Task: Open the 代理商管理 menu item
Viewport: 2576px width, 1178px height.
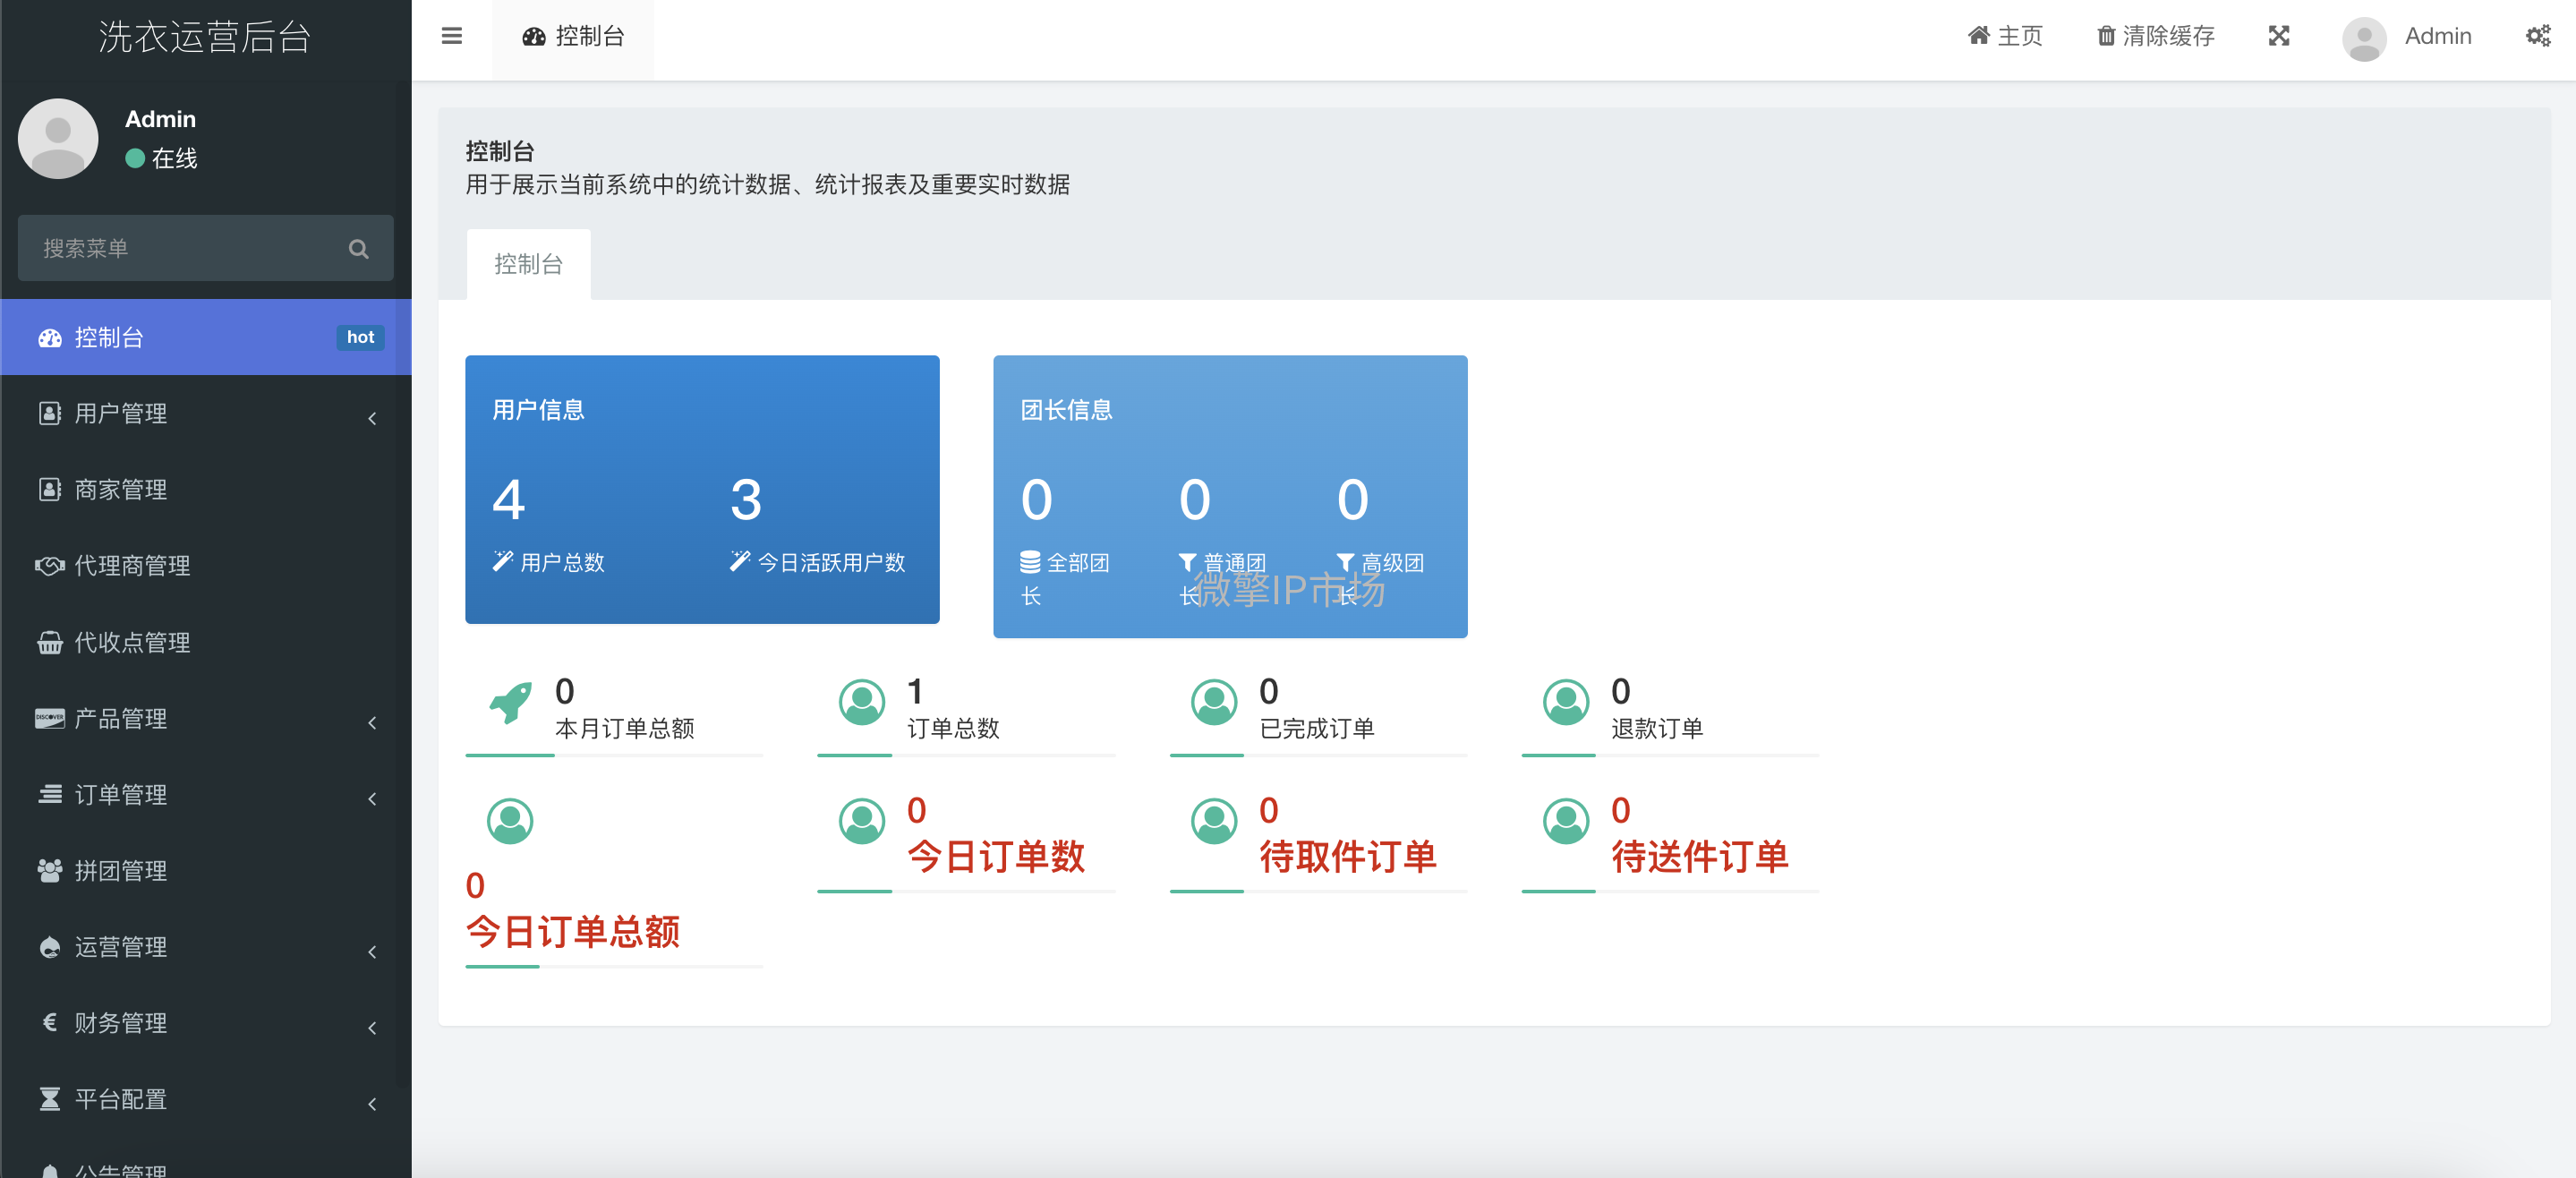Action: pyautogui.click(x=206, y=565)
